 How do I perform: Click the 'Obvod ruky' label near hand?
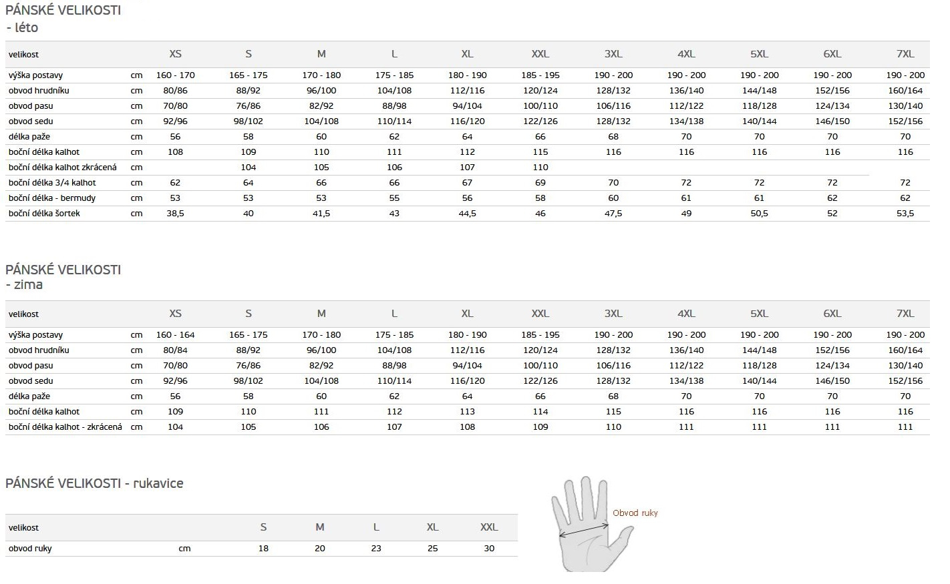(x=635, y=513)
